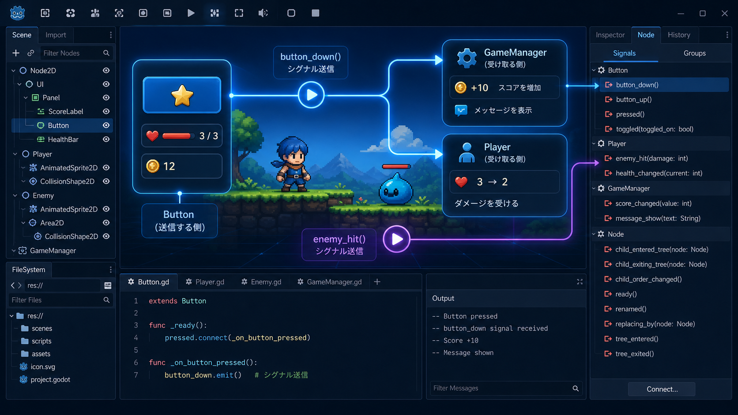Toggle visibility of Node2D

106,71
